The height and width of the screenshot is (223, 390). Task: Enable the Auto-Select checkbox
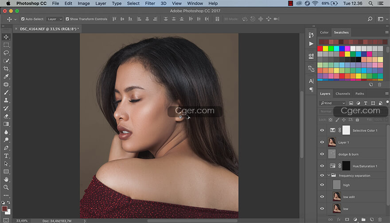click(x=22, y=19)
